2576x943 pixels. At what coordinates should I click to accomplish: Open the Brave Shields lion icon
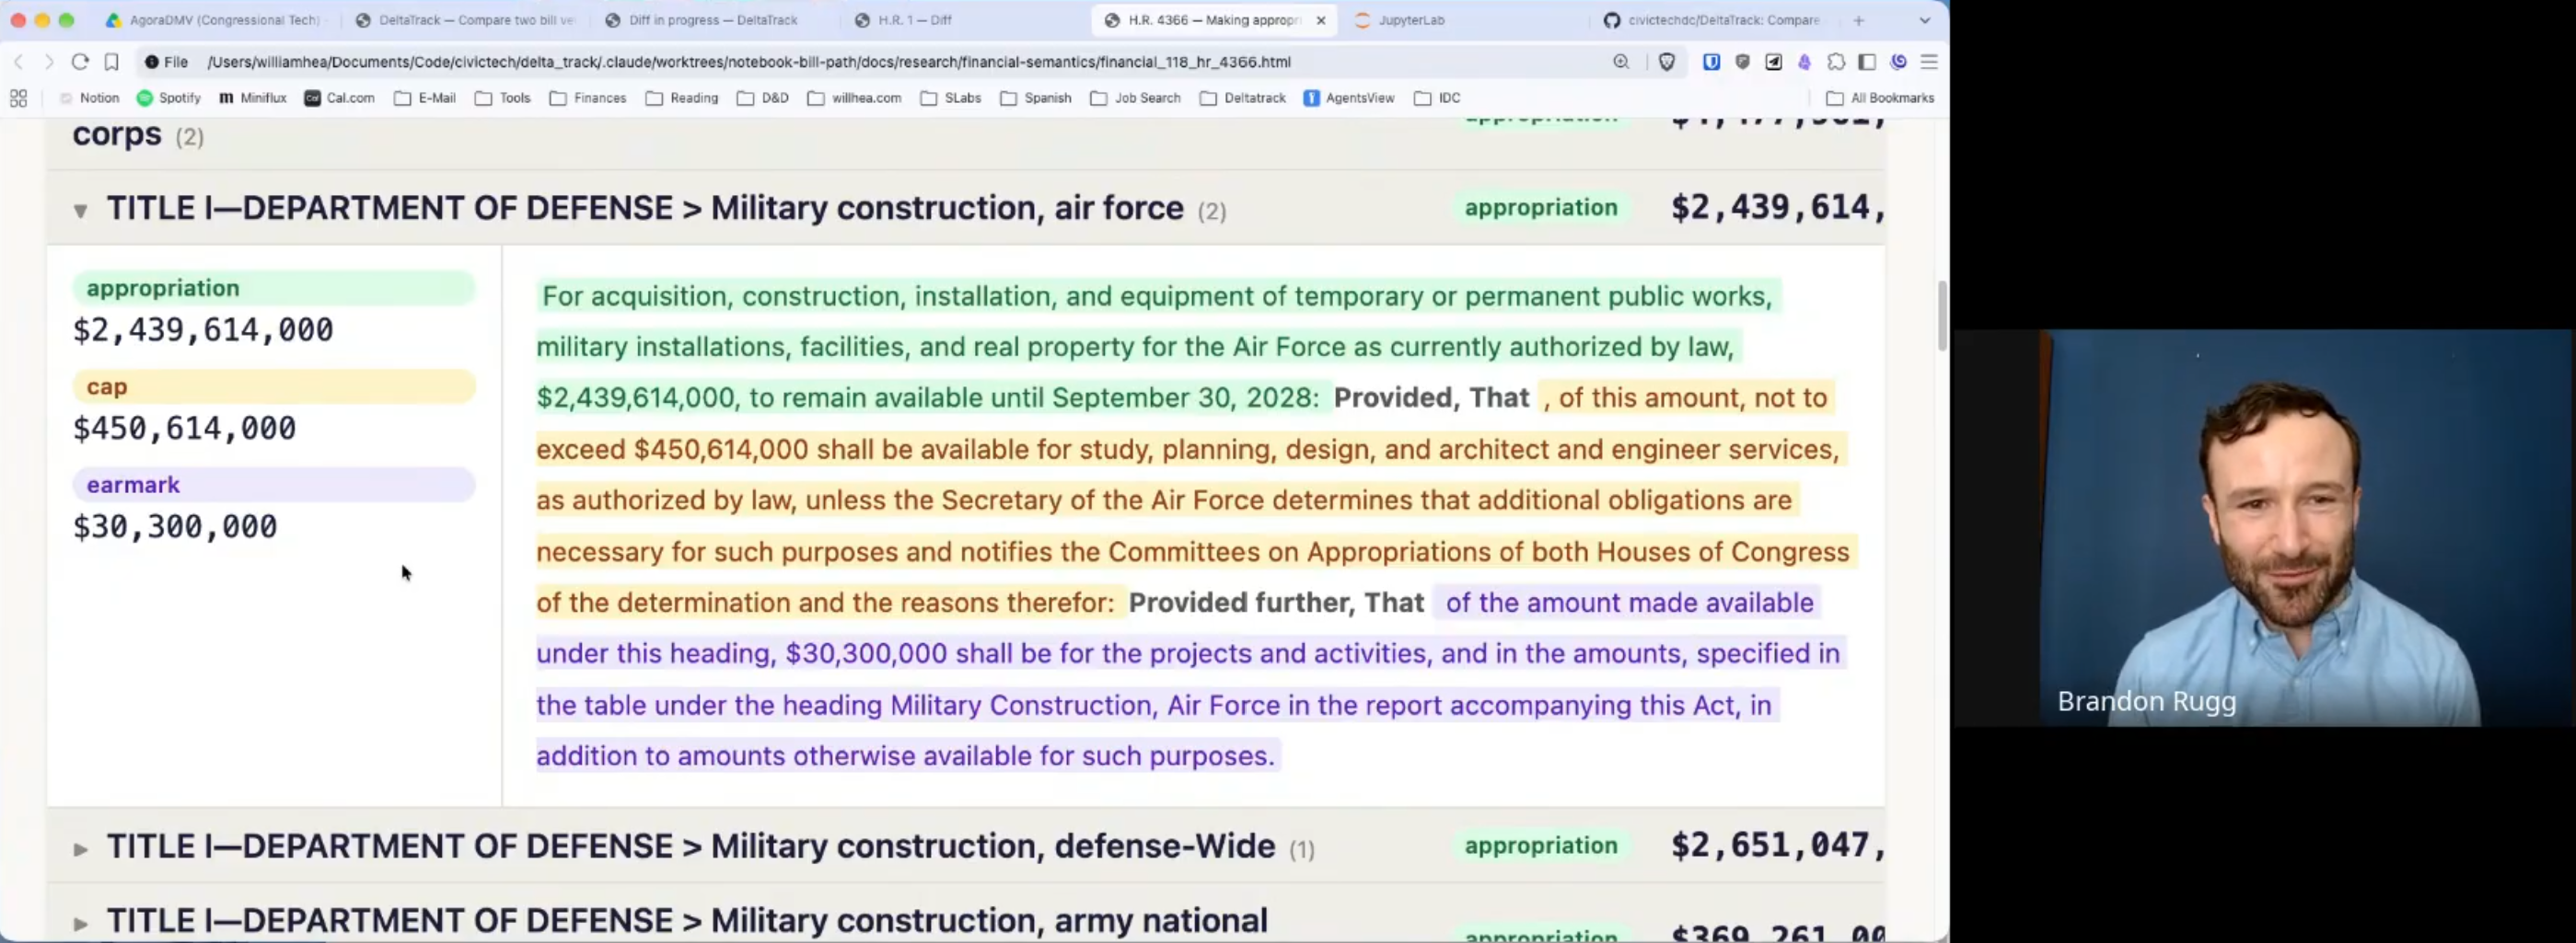tap(1666, 62)
